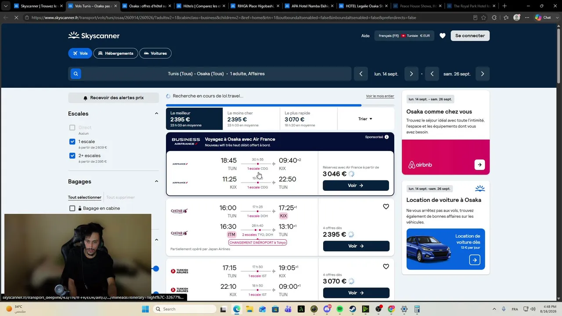
Task: Uncheck the 1 escale checkbox
Action: (72, 142)
